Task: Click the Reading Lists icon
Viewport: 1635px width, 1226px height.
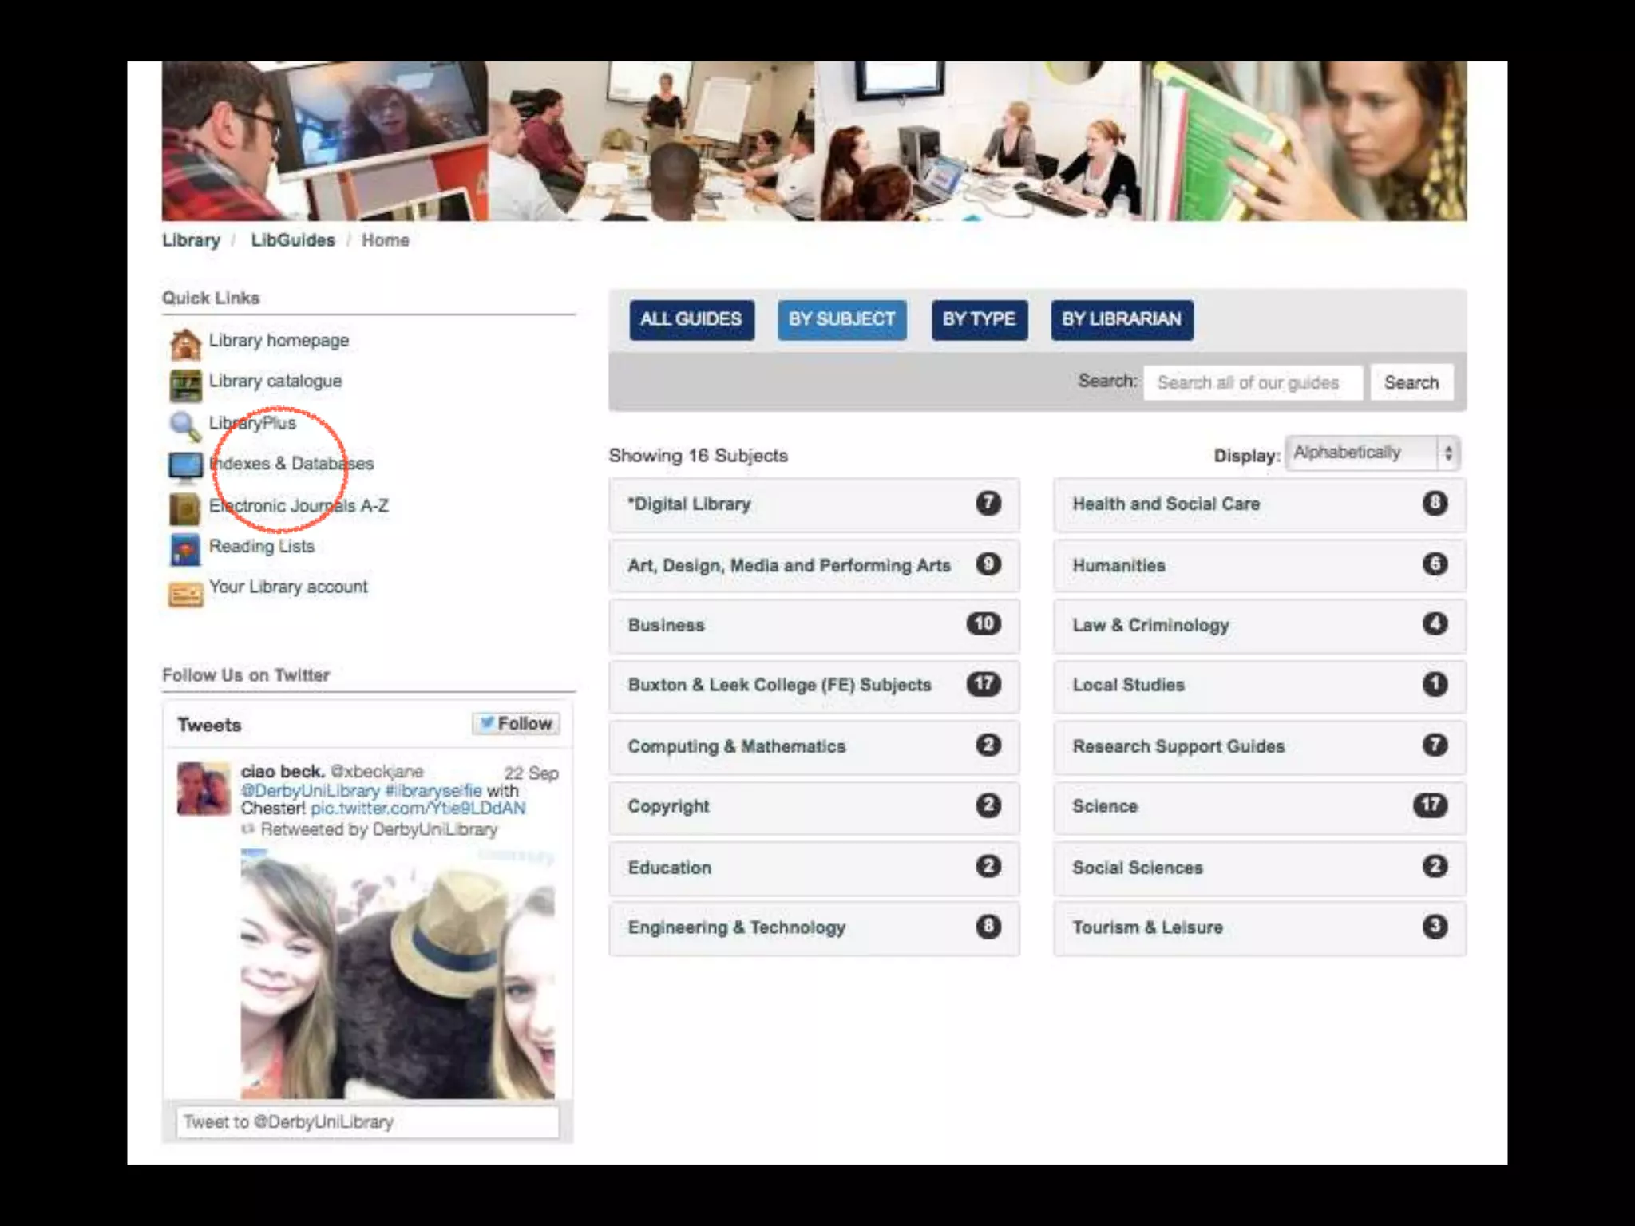Action: [185, 550]
